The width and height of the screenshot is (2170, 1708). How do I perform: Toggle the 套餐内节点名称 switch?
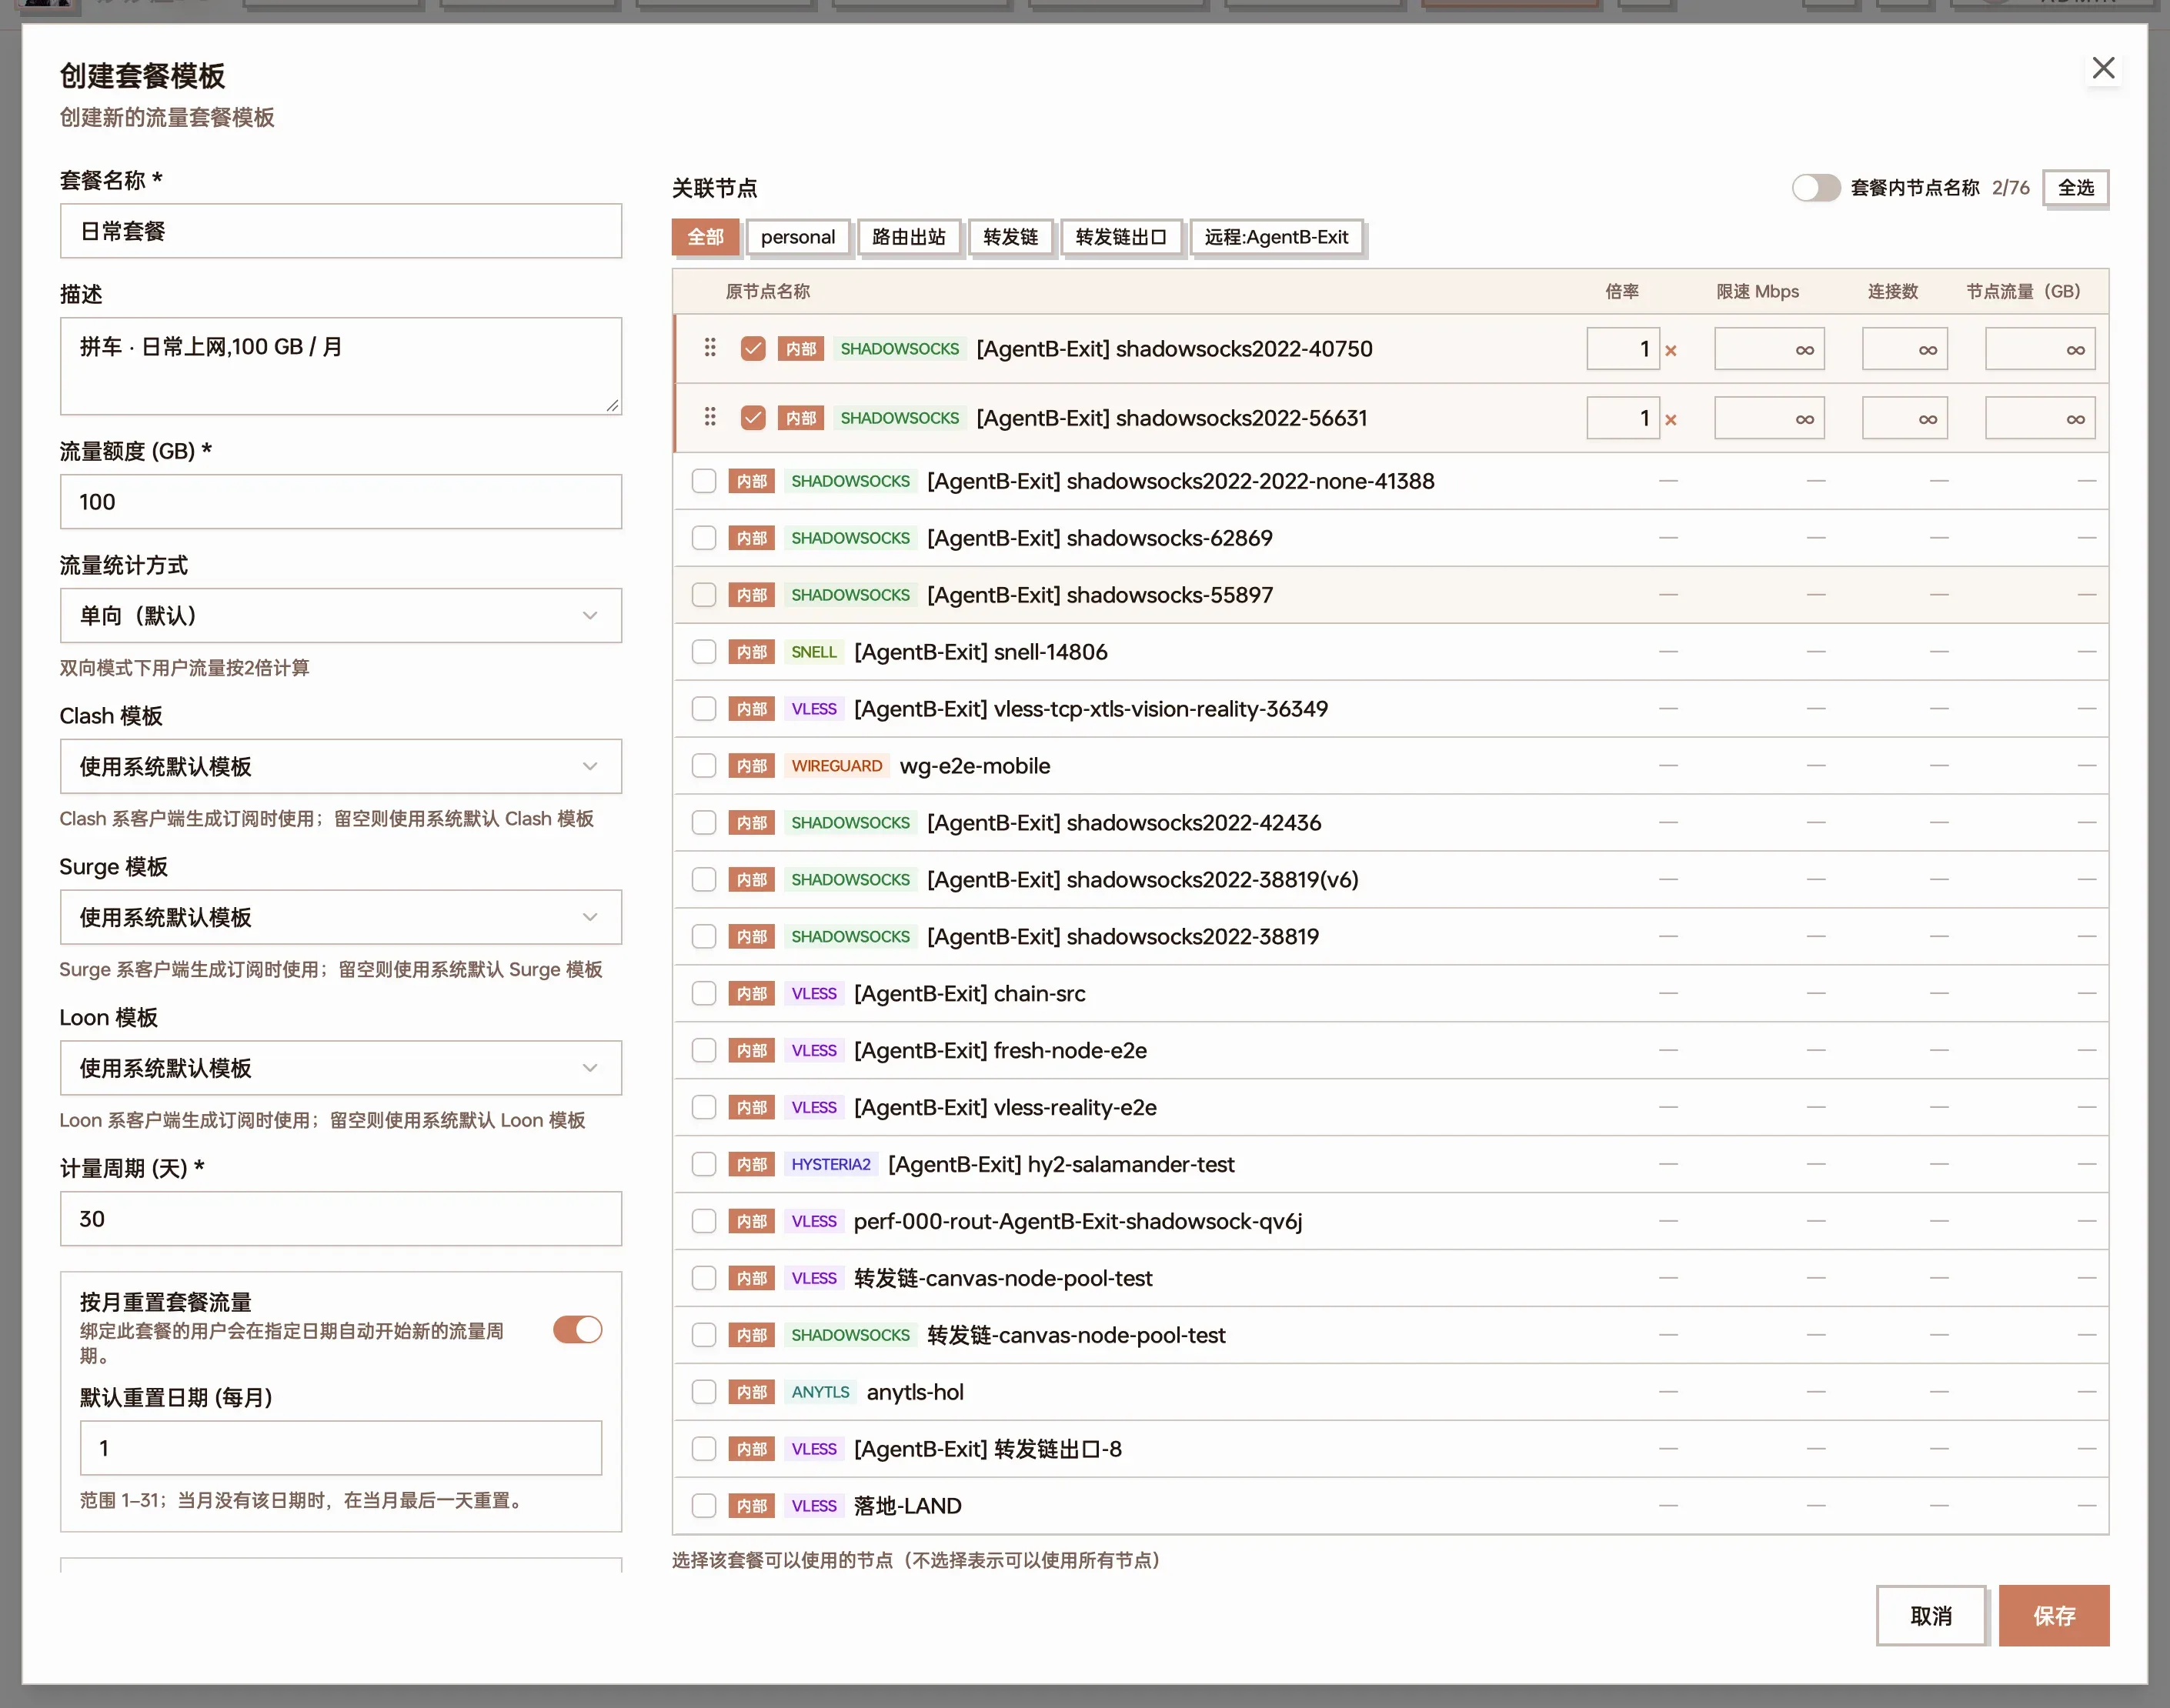[1816, 187]
